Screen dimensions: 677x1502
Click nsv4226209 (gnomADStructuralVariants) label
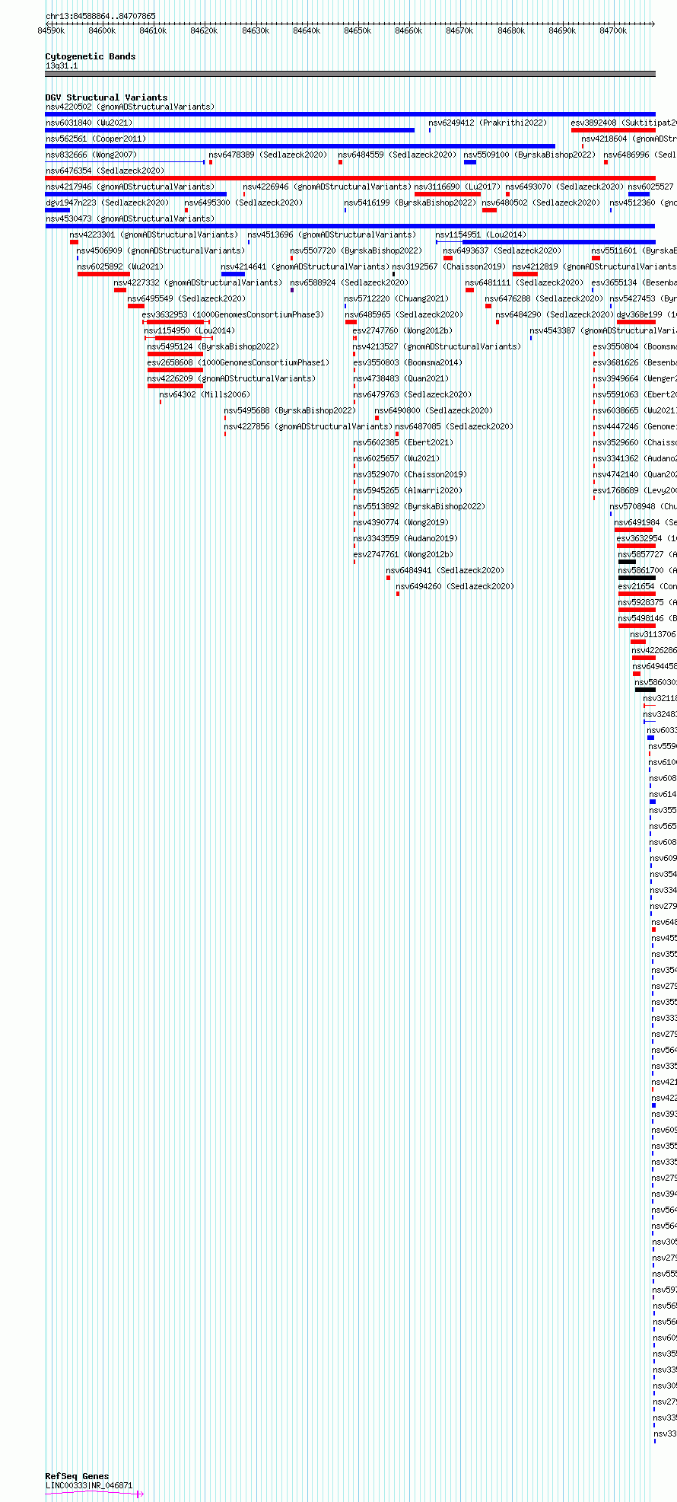pos(231,378)
